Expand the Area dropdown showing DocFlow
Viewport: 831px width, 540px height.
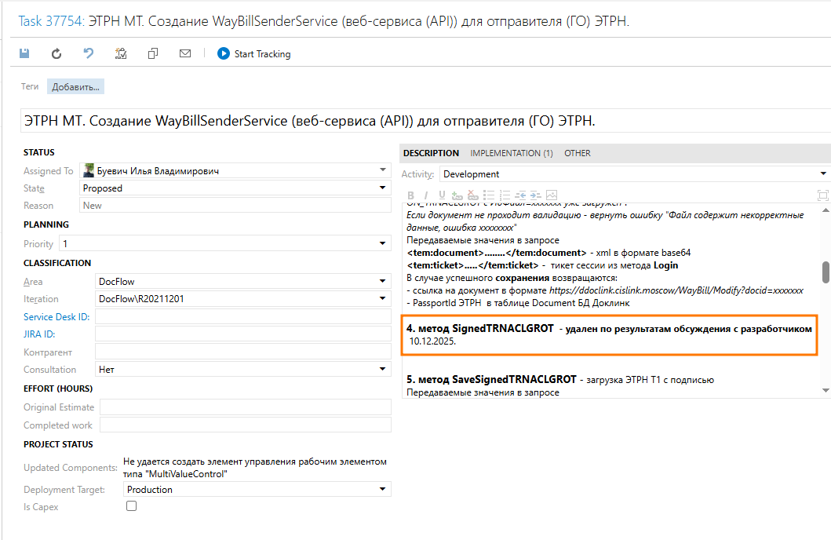[383, 282]
